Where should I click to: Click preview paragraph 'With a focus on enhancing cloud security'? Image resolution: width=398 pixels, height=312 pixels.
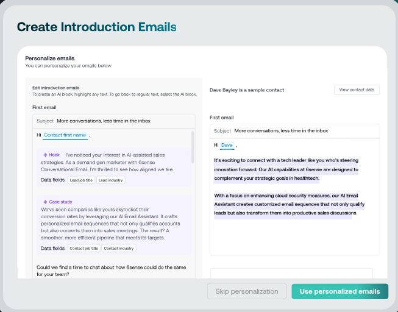(x=289, y=204)
